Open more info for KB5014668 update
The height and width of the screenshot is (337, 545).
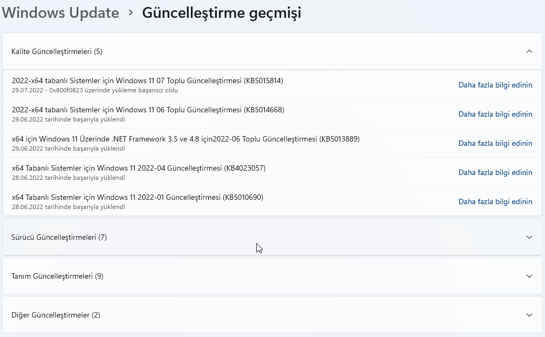click(495, 114)
